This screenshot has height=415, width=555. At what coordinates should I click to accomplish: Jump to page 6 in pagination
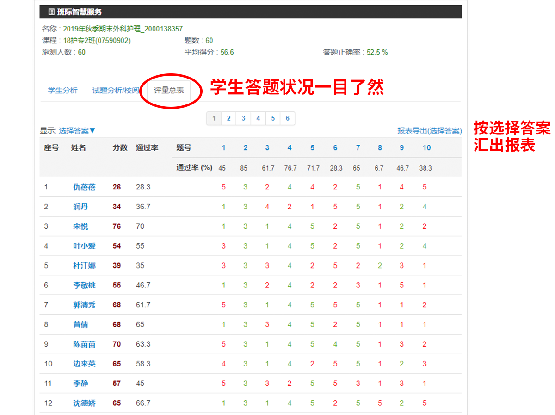click(287, 118)
